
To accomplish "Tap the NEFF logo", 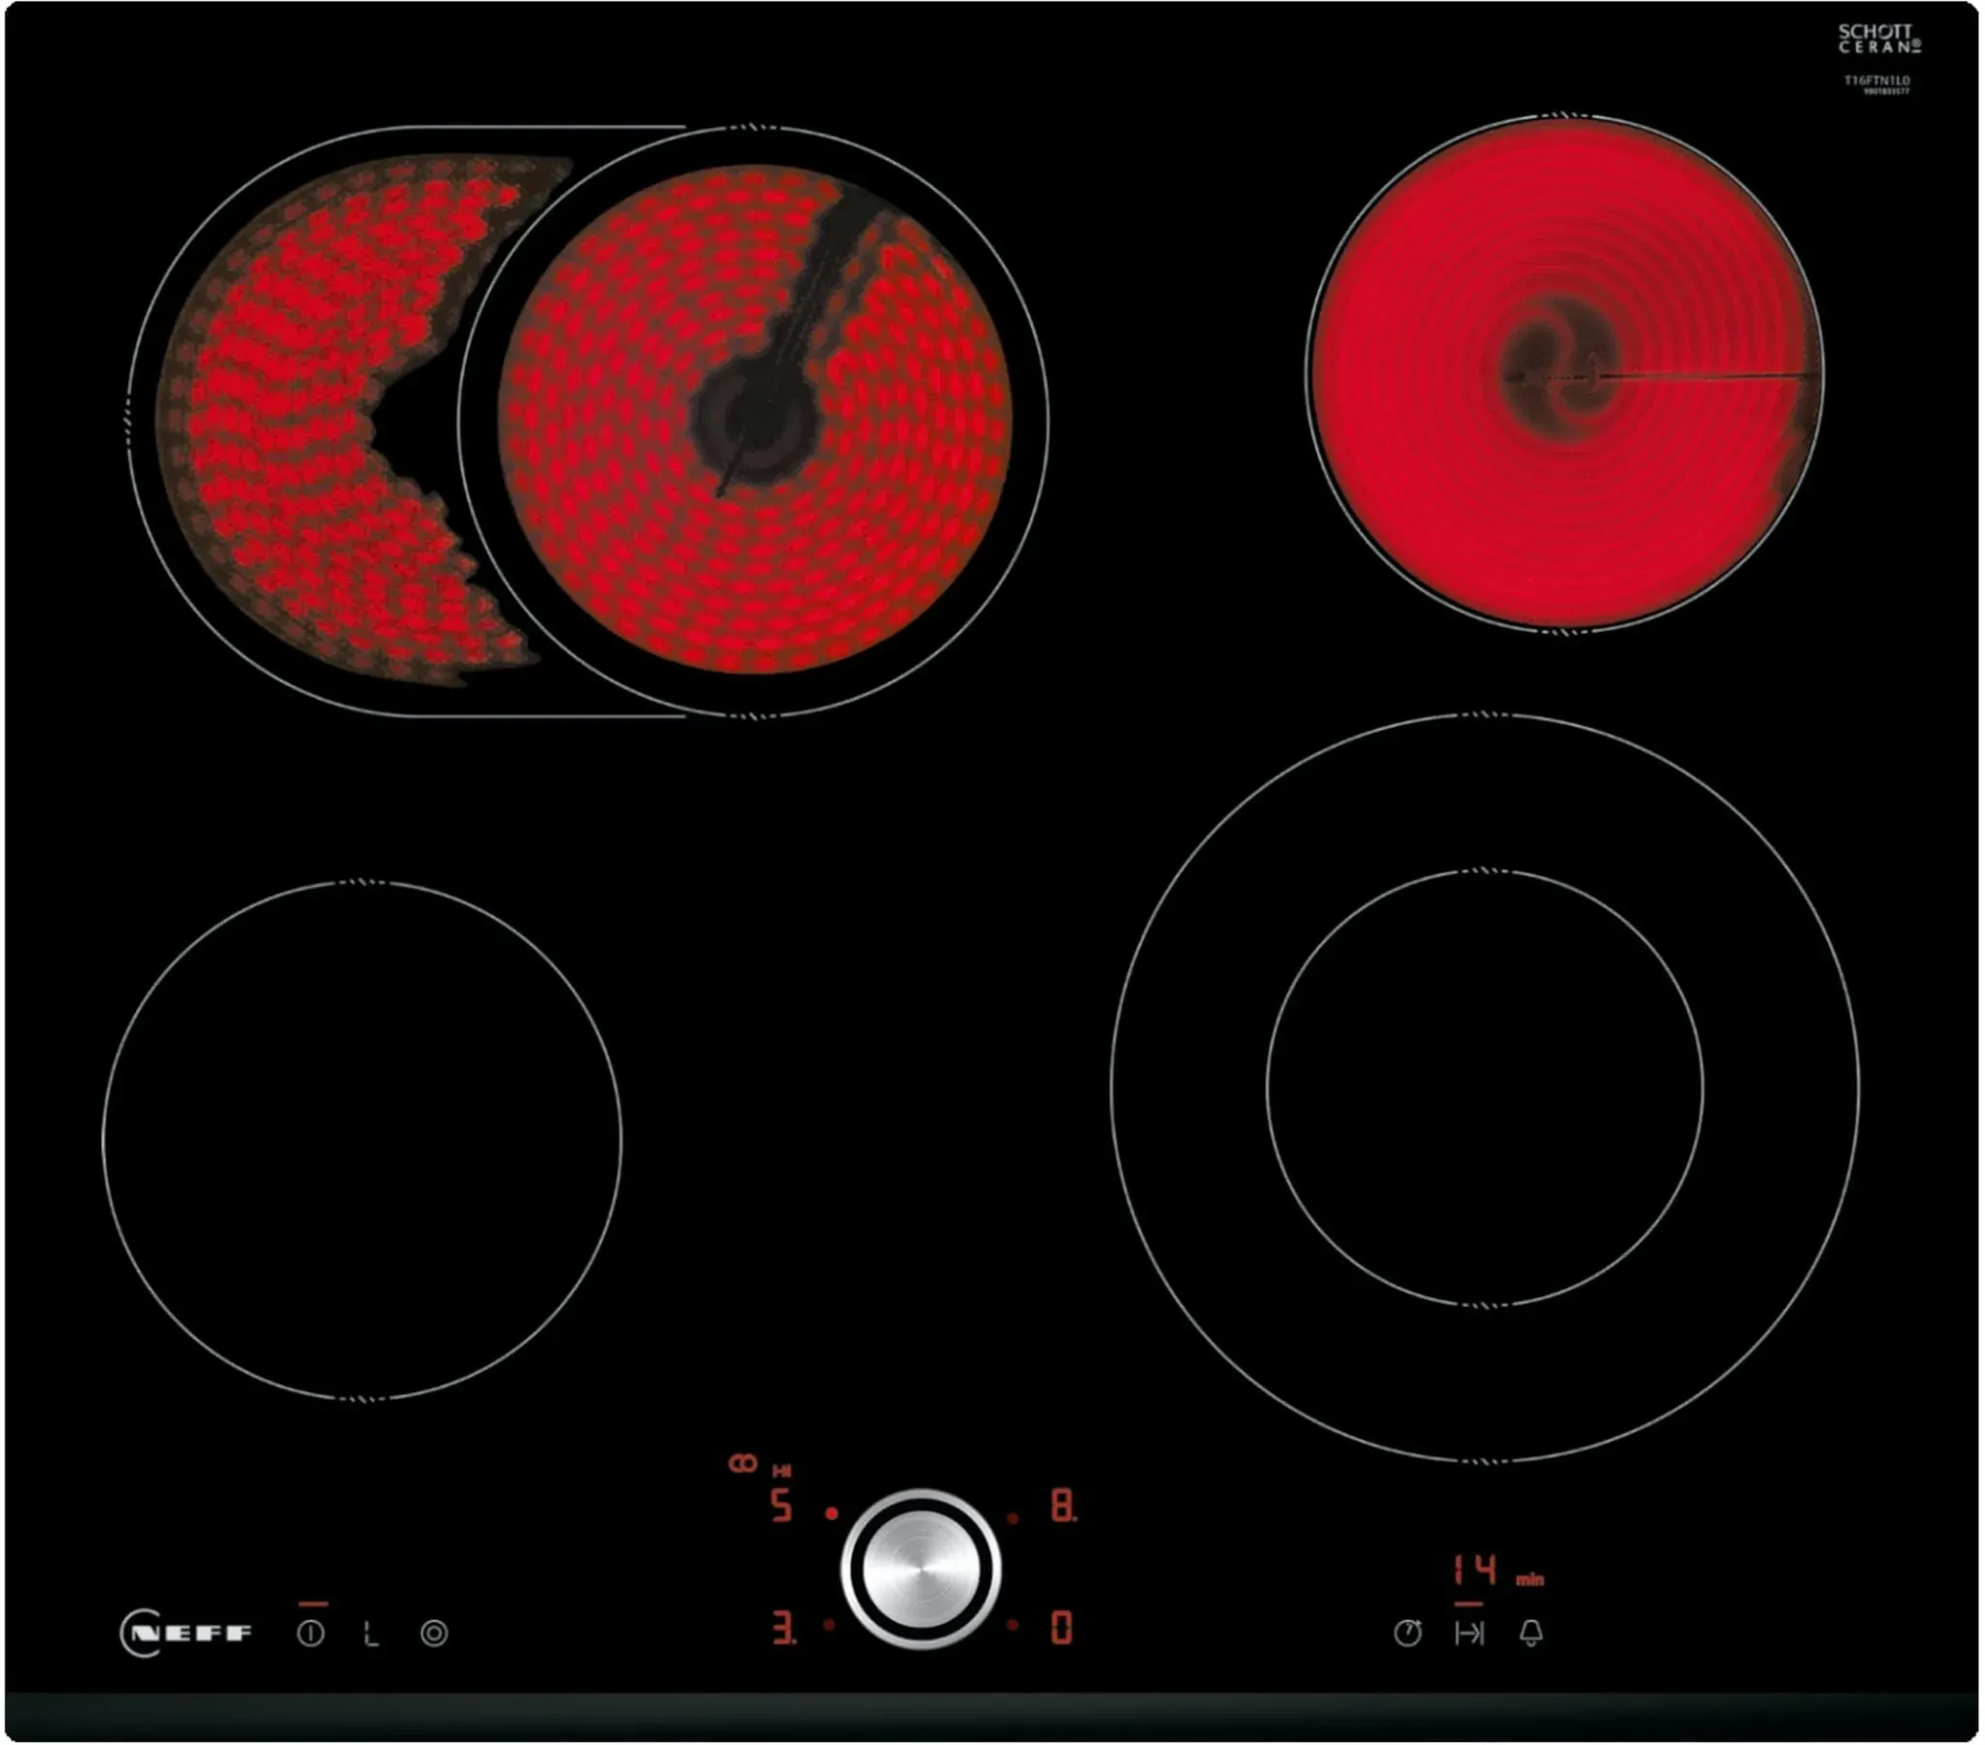I will coord(186,1634).
